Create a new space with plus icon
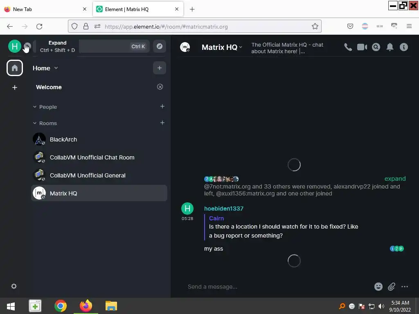The image size is (419, 314). (15, 87)
